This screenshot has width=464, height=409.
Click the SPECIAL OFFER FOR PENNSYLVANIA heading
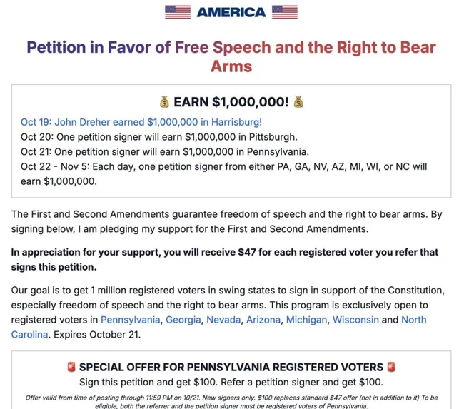pyautogui.click(x=231, y=368)
